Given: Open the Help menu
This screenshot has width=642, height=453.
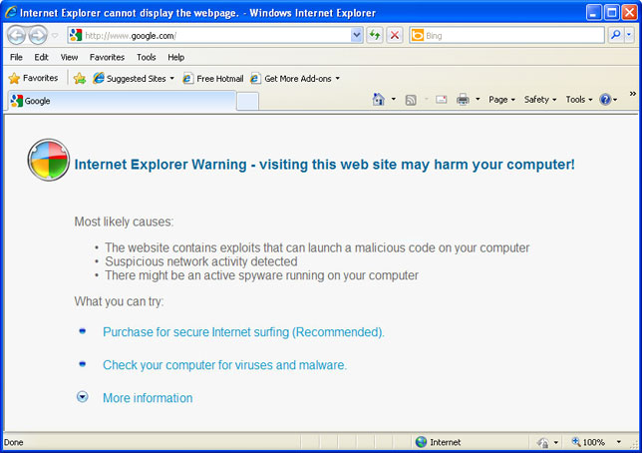Looking at the screenshot, I should click(x=176, y=58).
